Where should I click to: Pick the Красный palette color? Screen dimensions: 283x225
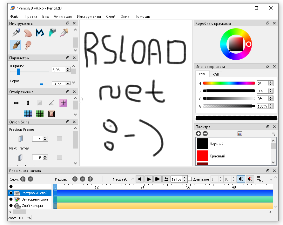point(217,156)
